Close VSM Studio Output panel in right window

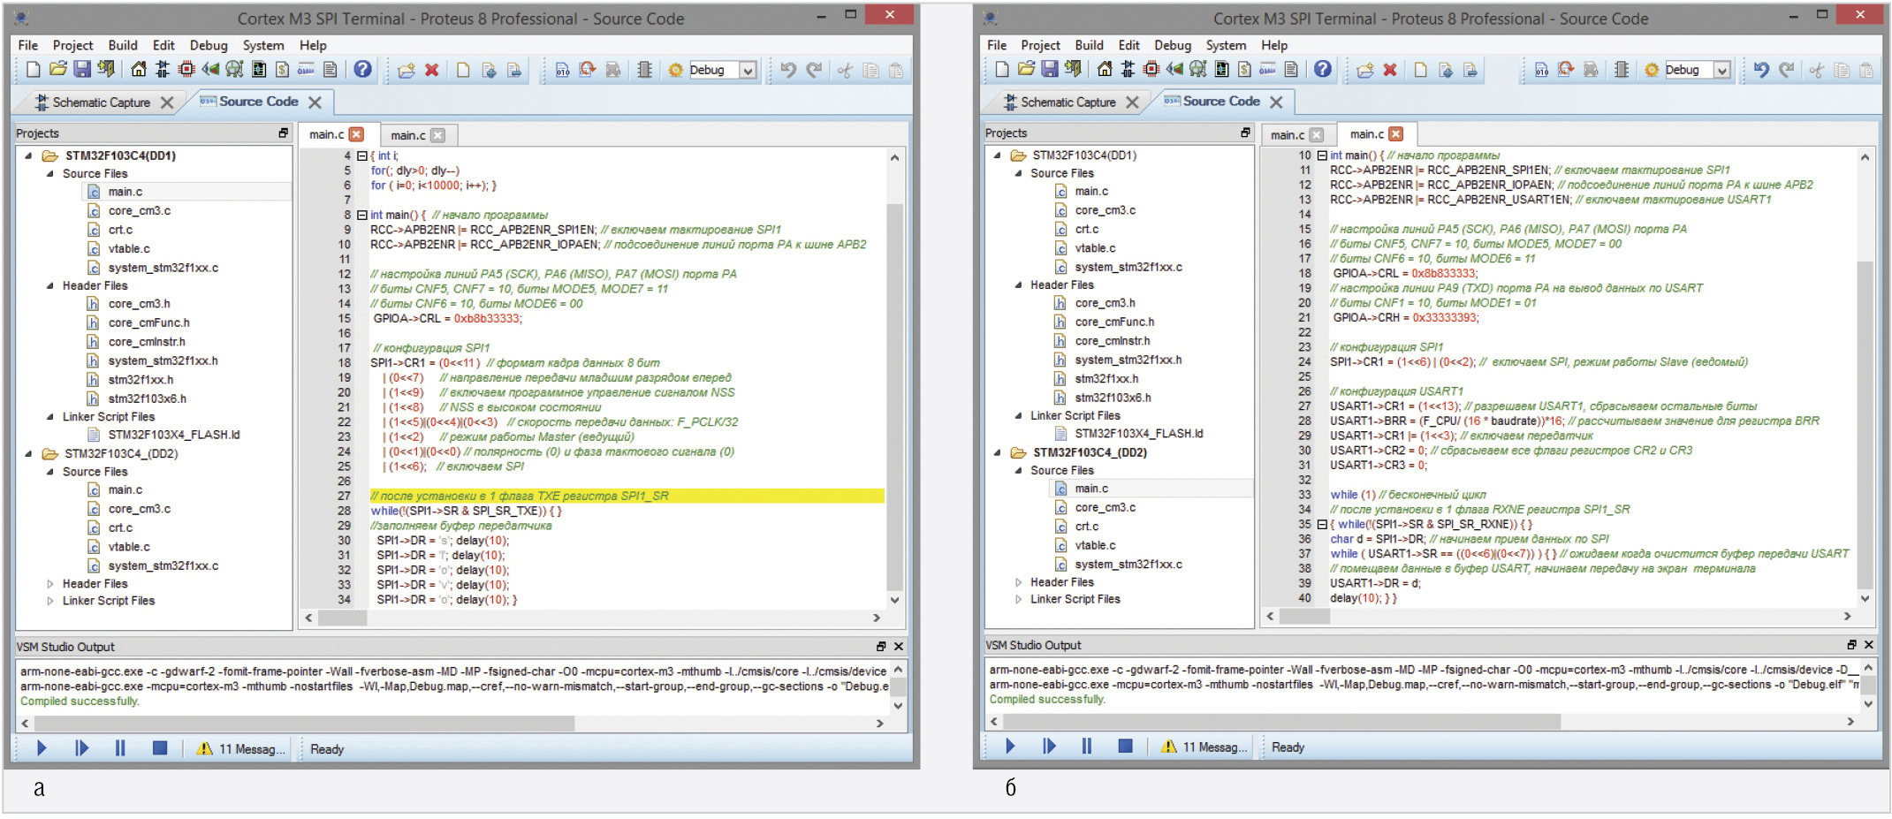(1868, 645)
